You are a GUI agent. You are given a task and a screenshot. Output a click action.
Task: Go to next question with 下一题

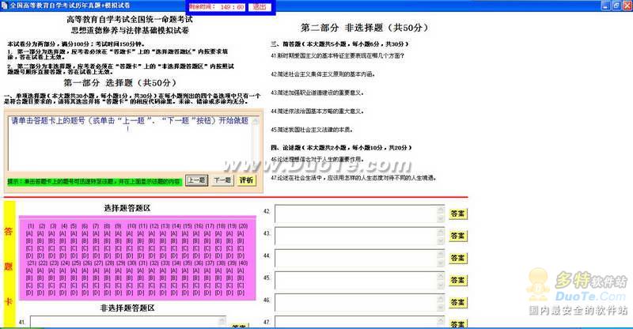coord(222,180)
